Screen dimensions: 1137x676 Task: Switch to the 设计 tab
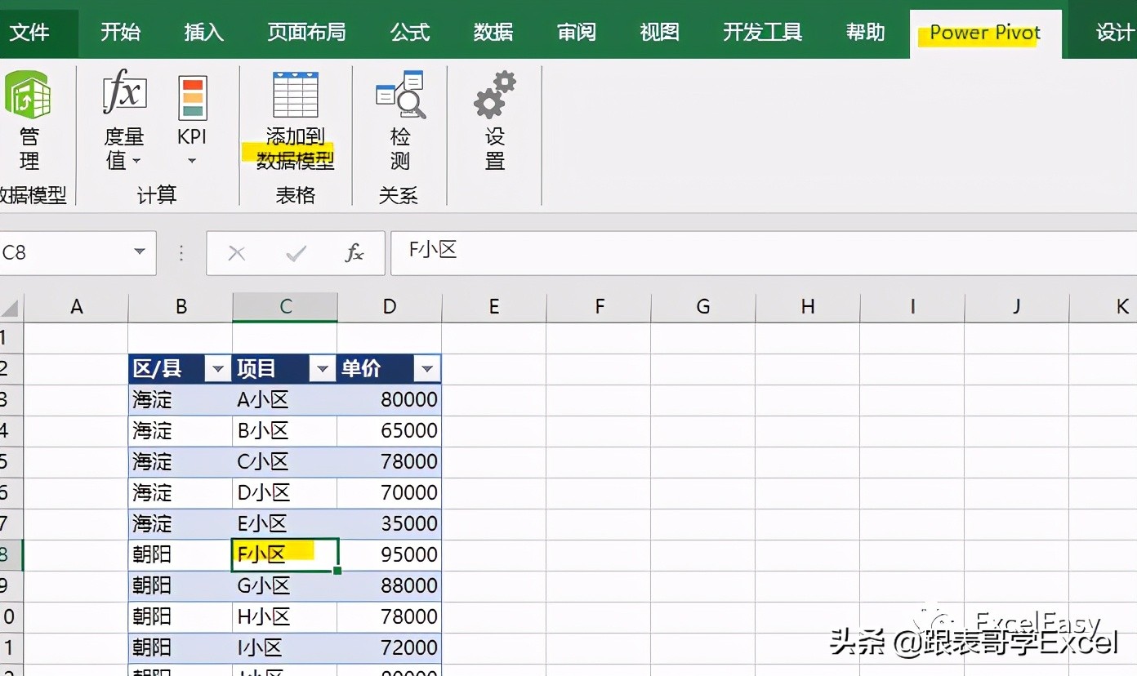[x=1114, y=33]
